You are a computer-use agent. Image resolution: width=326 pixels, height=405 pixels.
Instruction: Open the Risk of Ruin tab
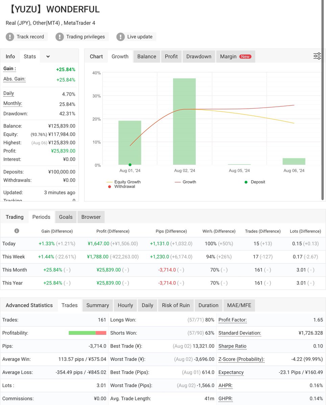(176, 305)
